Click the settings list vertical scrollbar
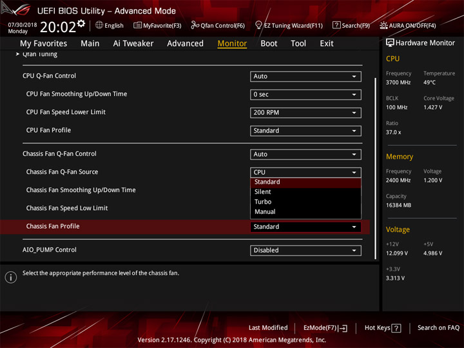Image resolution: width=464 pixels, height=348 pixels. 376,169
